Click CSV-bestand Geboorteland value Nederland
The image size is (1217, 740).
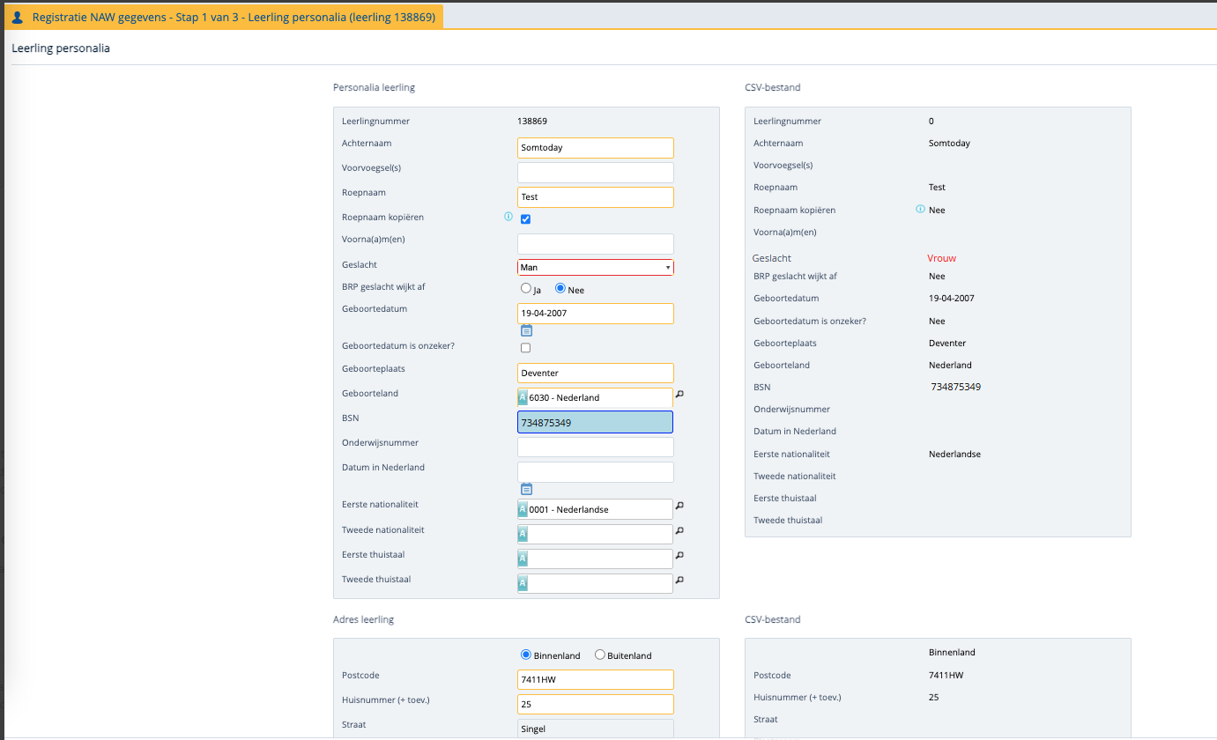point(950,365)
